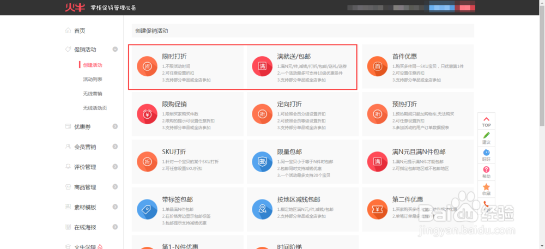Expand the 素材模板 menu chevron

115,207
